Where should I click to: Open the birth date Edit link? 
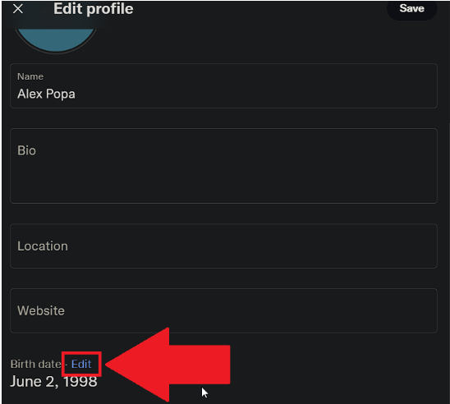click(81, 364)
